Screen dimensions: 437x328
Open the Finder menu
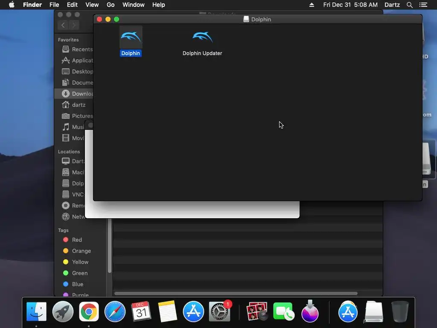coord(32,5)
